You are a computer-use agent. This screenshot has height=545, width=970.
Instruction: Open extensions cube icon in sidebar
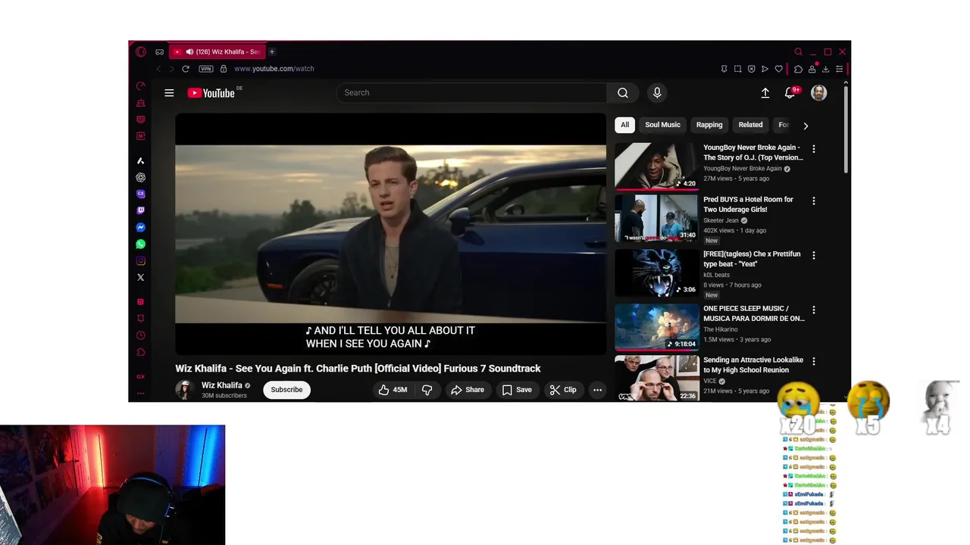click(140, 352)
